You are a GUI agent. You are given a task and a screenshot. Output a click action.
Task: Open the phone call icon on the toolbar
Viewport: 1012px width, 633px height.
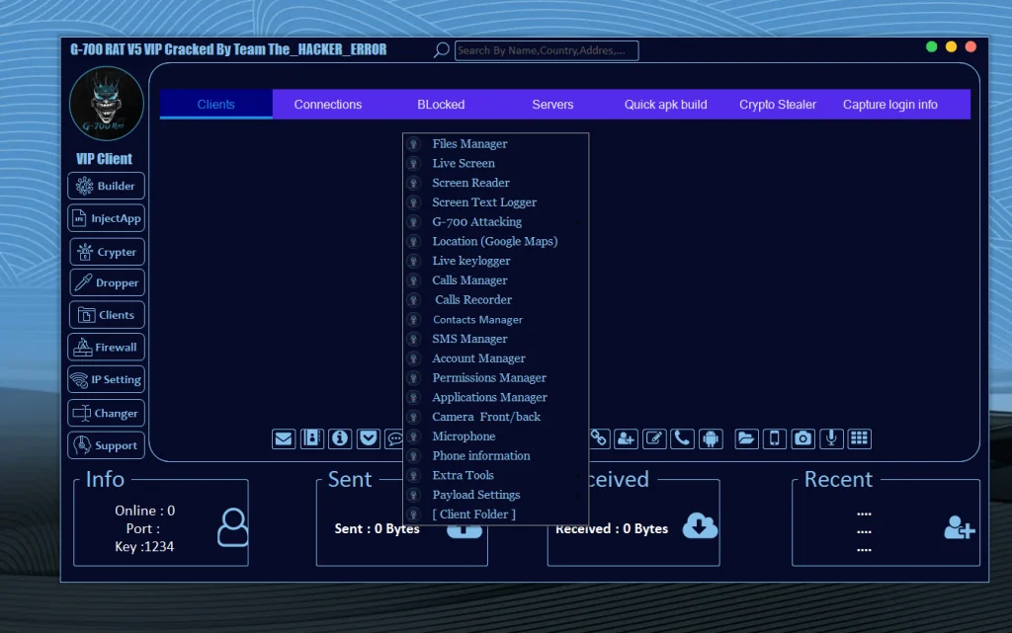[x=682, y=438]
